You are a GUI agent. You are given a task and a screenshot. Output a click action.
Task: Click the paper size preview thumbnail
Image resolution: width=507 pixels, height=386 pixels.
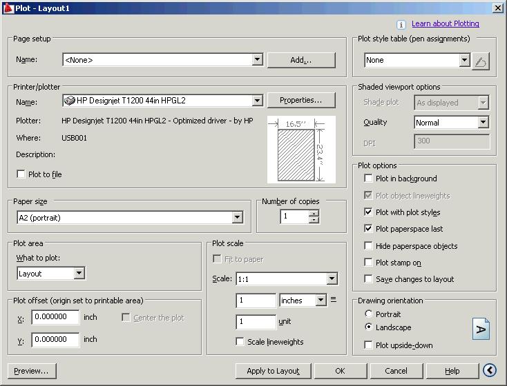pyautogui.click(x=301, y=150)
